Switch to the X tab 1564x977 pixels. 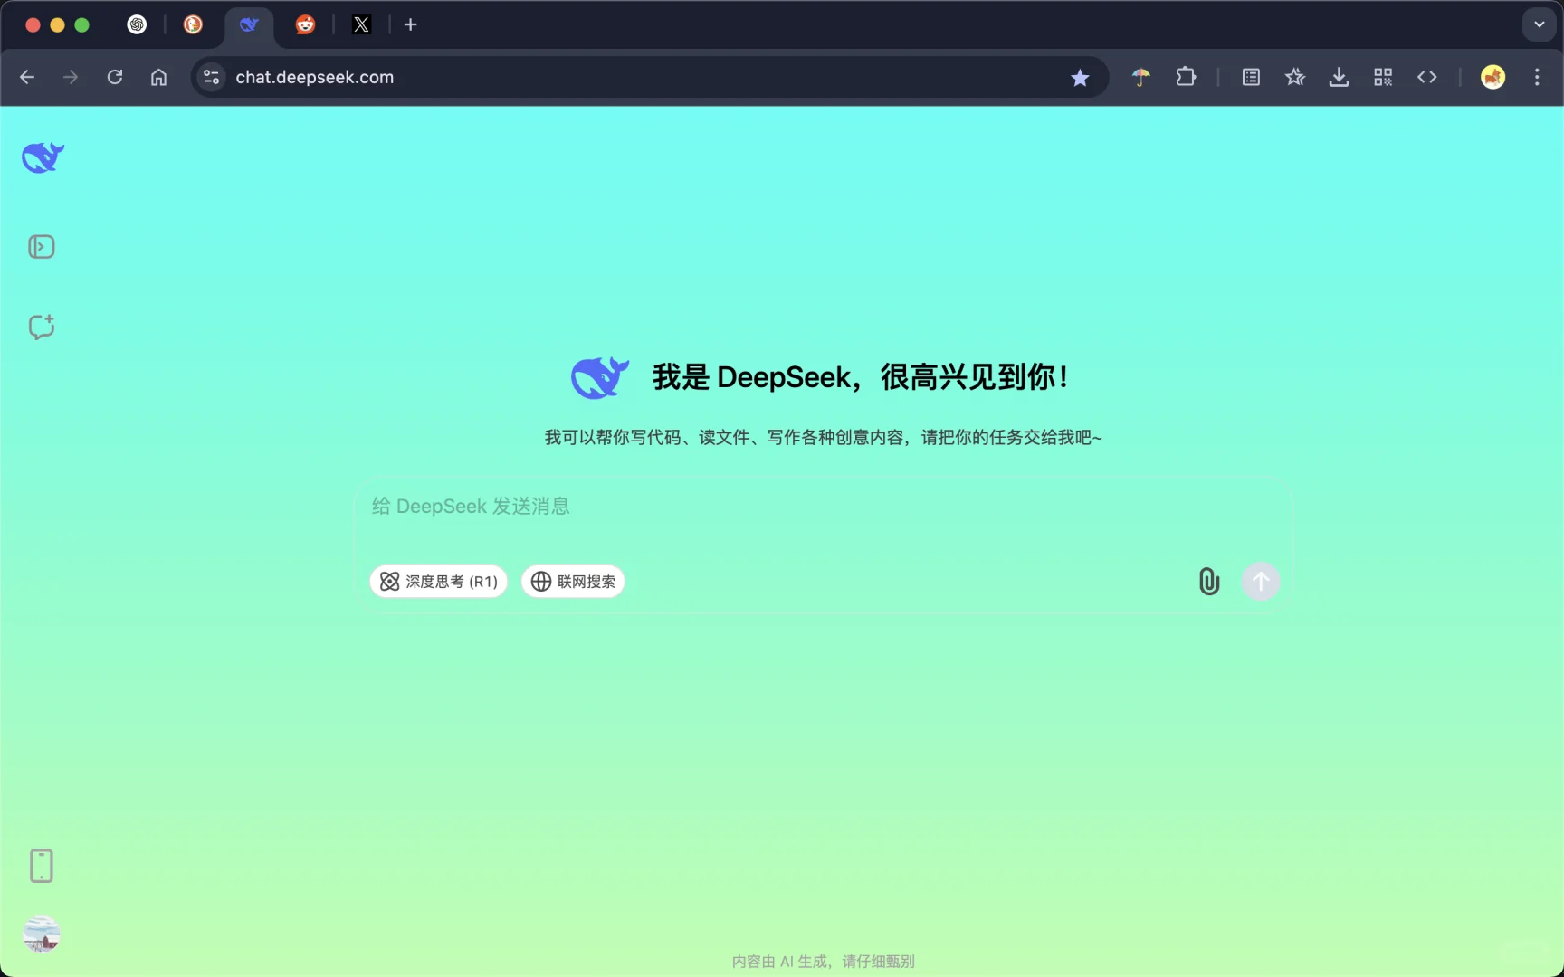362,24
